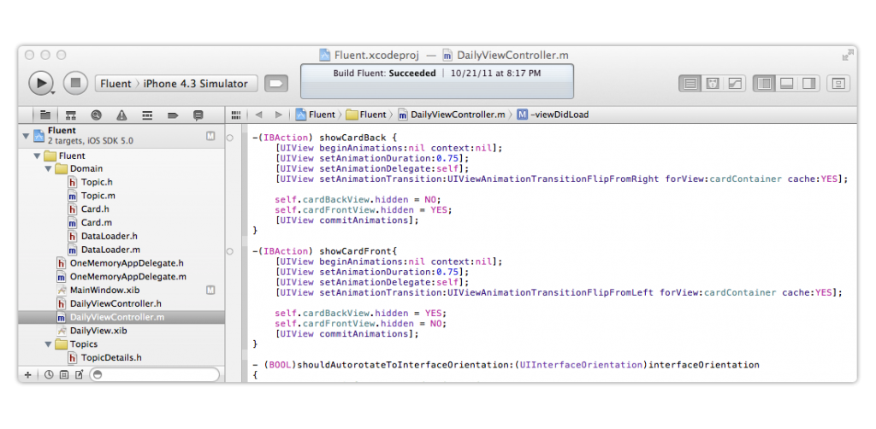Show the Issue navigator warning icon
The width and height of the screenshot is (876, 429).
pos(121,115)
